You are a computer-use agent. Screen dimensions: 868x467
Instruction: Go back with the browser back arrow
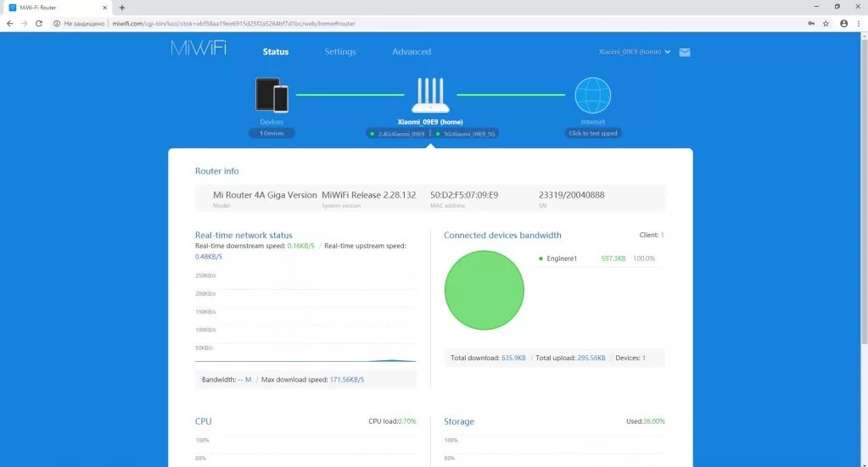pos(9,23)
